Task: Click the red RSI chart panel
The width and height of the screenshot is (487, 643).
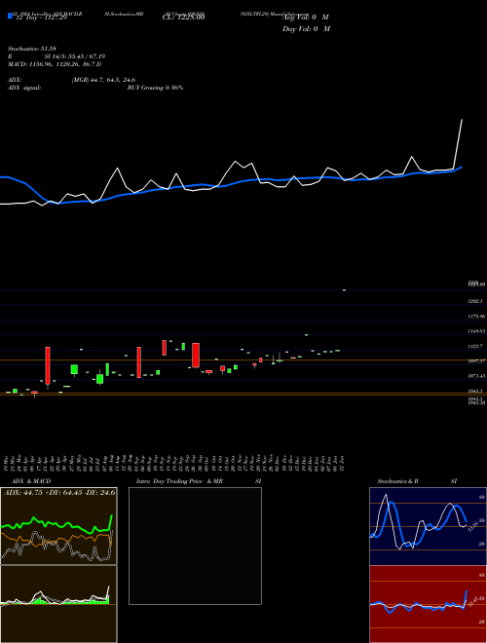Action: tap(428, 604)
